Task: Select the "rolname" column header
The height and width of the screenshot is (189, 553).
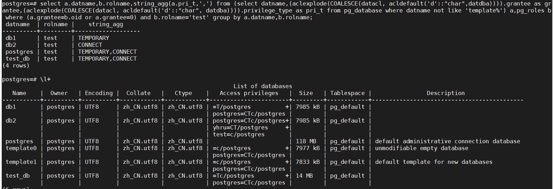Action: 56,24
